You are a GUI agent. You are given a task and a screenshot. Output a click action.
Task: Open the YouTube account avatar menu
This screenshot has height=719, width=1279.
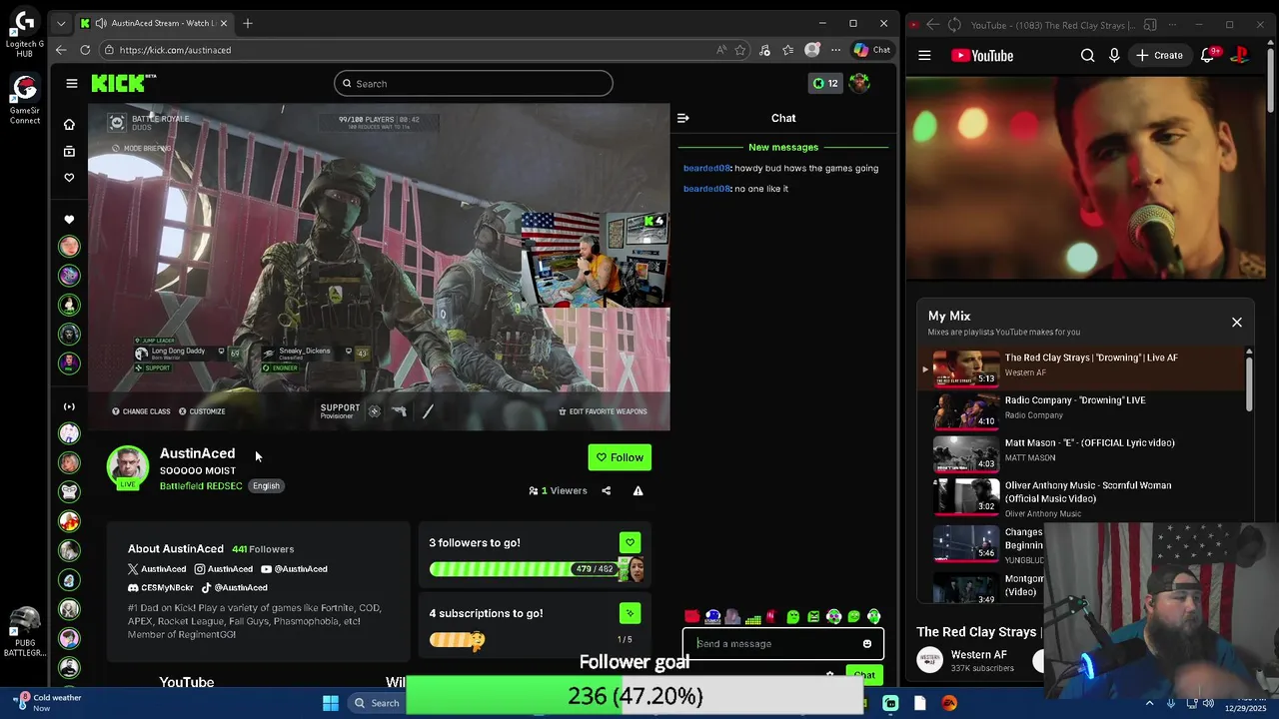[x=1239, y=56]
